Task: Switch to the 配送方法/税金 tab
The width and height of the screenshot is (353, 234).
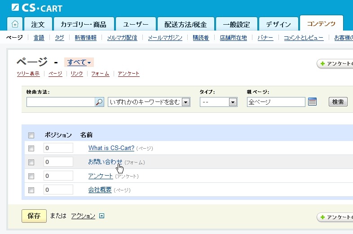Action: tap(185, 24)
